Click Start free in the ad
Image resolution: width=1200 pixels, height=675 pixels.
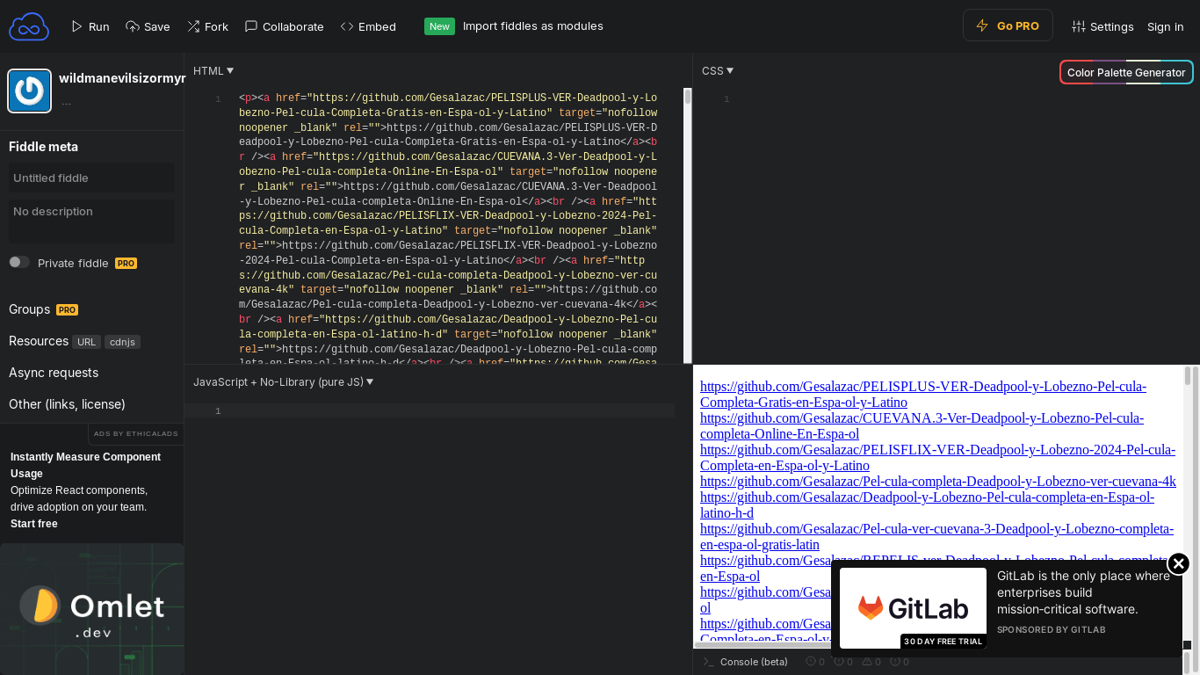(33, 524)
